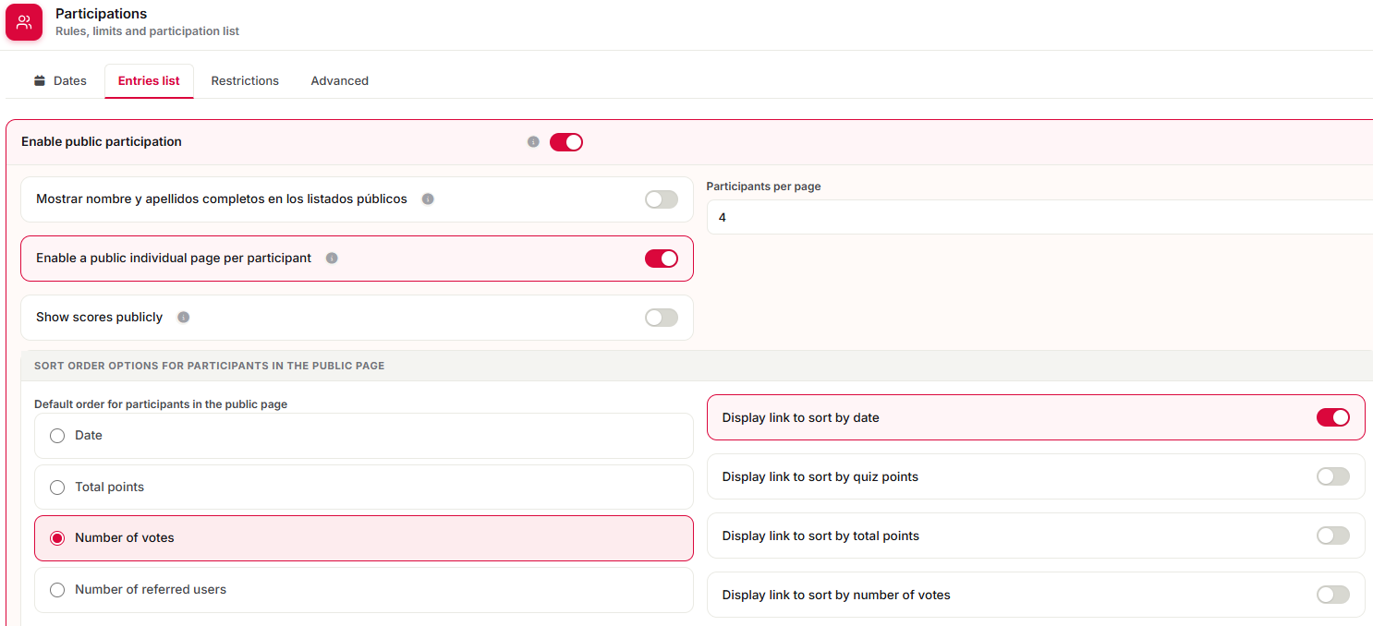Click the calendar icon beside Dates
1373x626 pixels.
(x=40, y=80)
